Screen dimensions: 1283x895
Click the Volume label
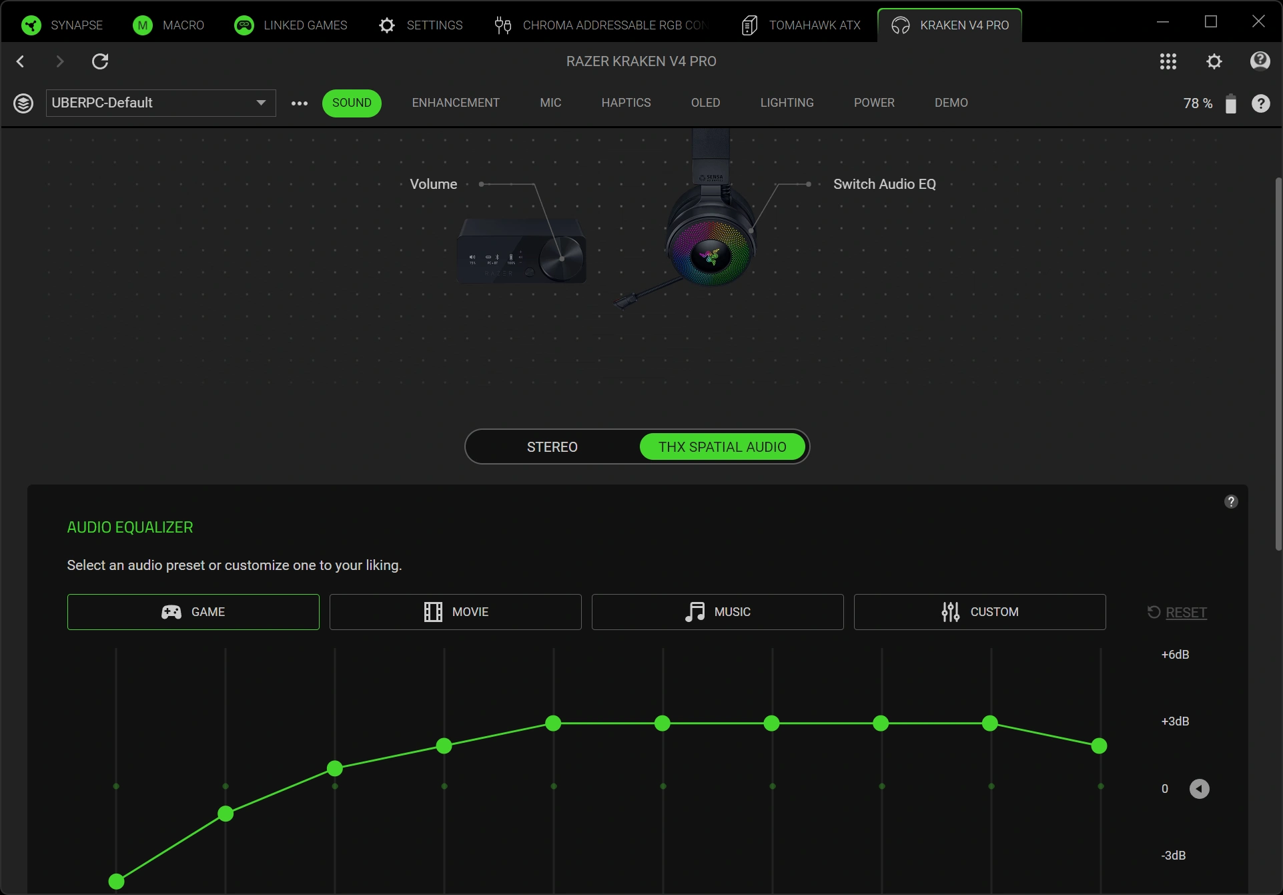[x=434, y=184]
